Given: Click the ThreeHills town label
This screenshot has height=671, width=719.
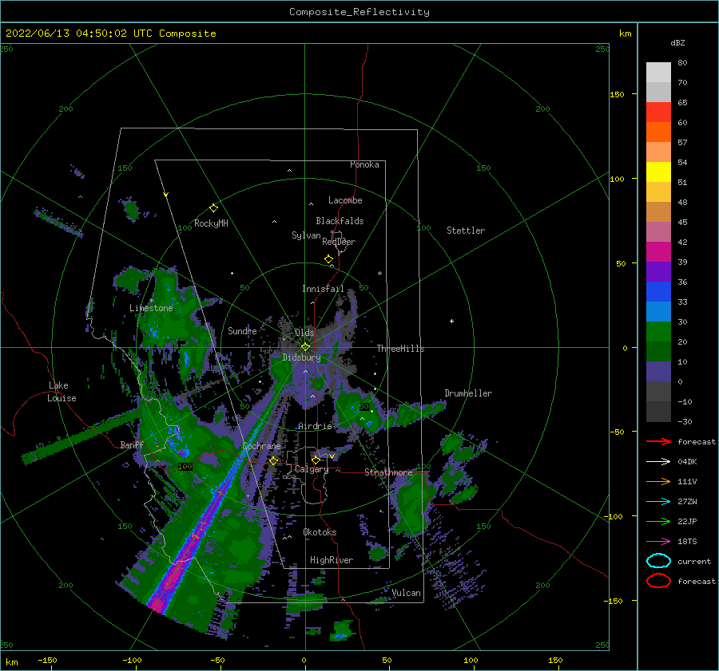Looking at the screenshot, I should click(400, 349).
